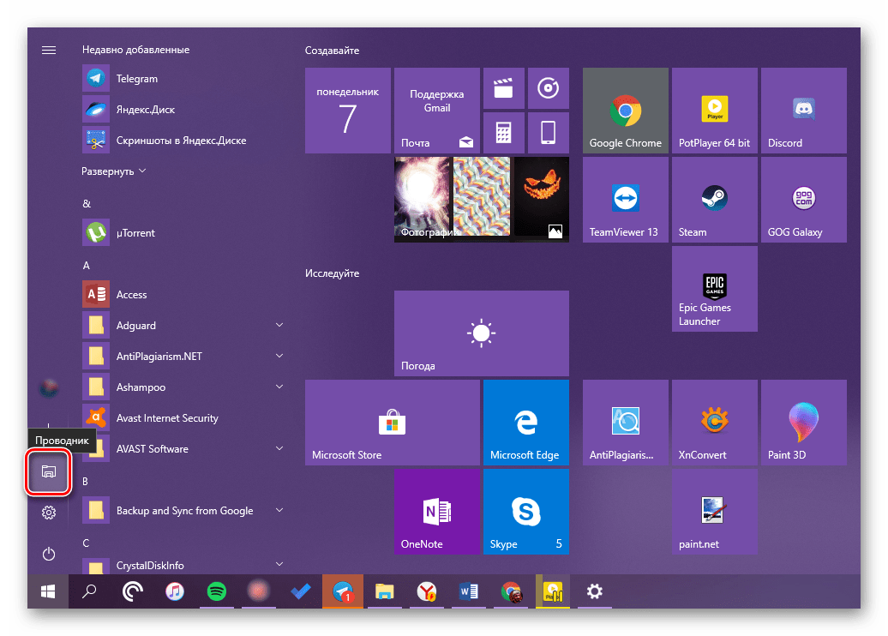Open the Проводник (File Explorer) button in the Start sidebar
This screenshot has width=888, height=636.
click(x=49, y=471)
